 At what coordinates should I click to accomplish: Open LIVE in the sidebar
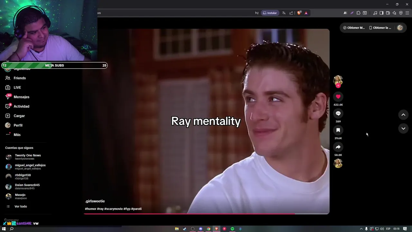pos(17,87)
